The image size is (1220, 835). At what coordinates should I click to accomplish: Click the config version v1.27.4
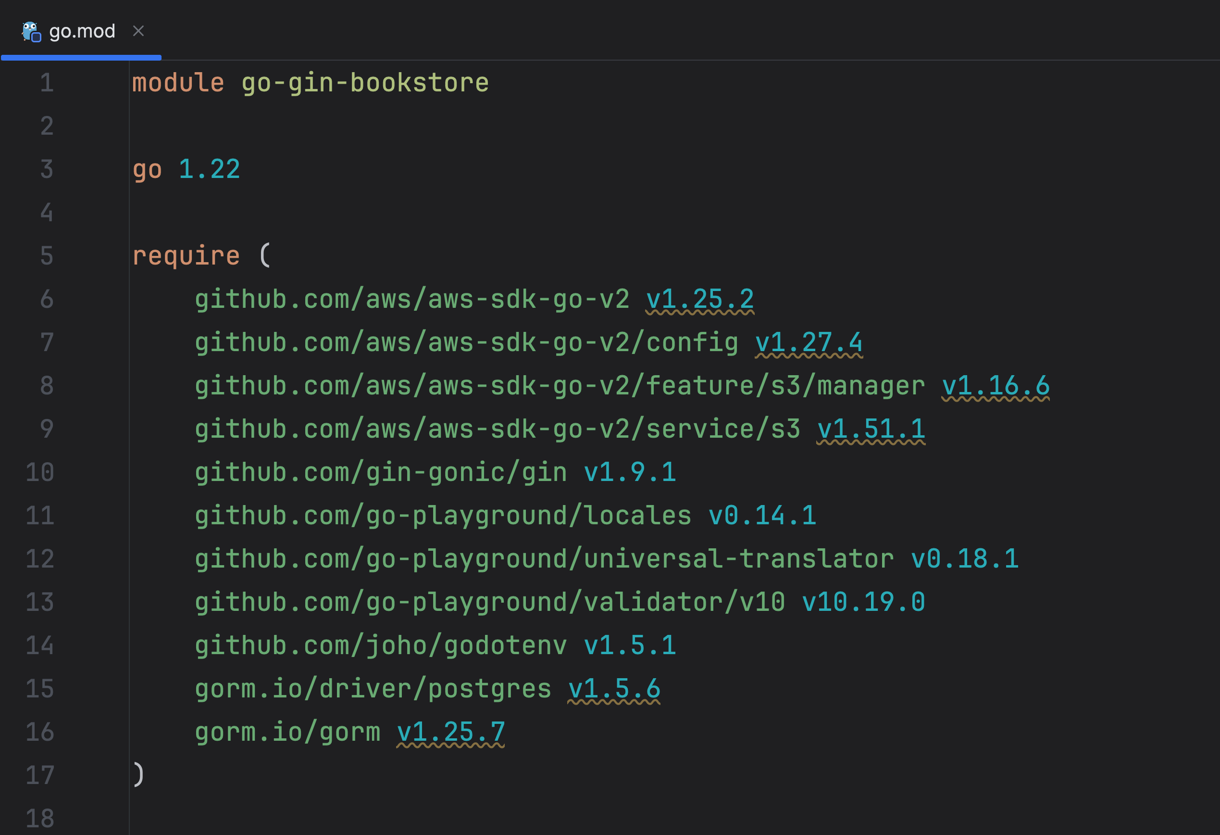point(809,343)
